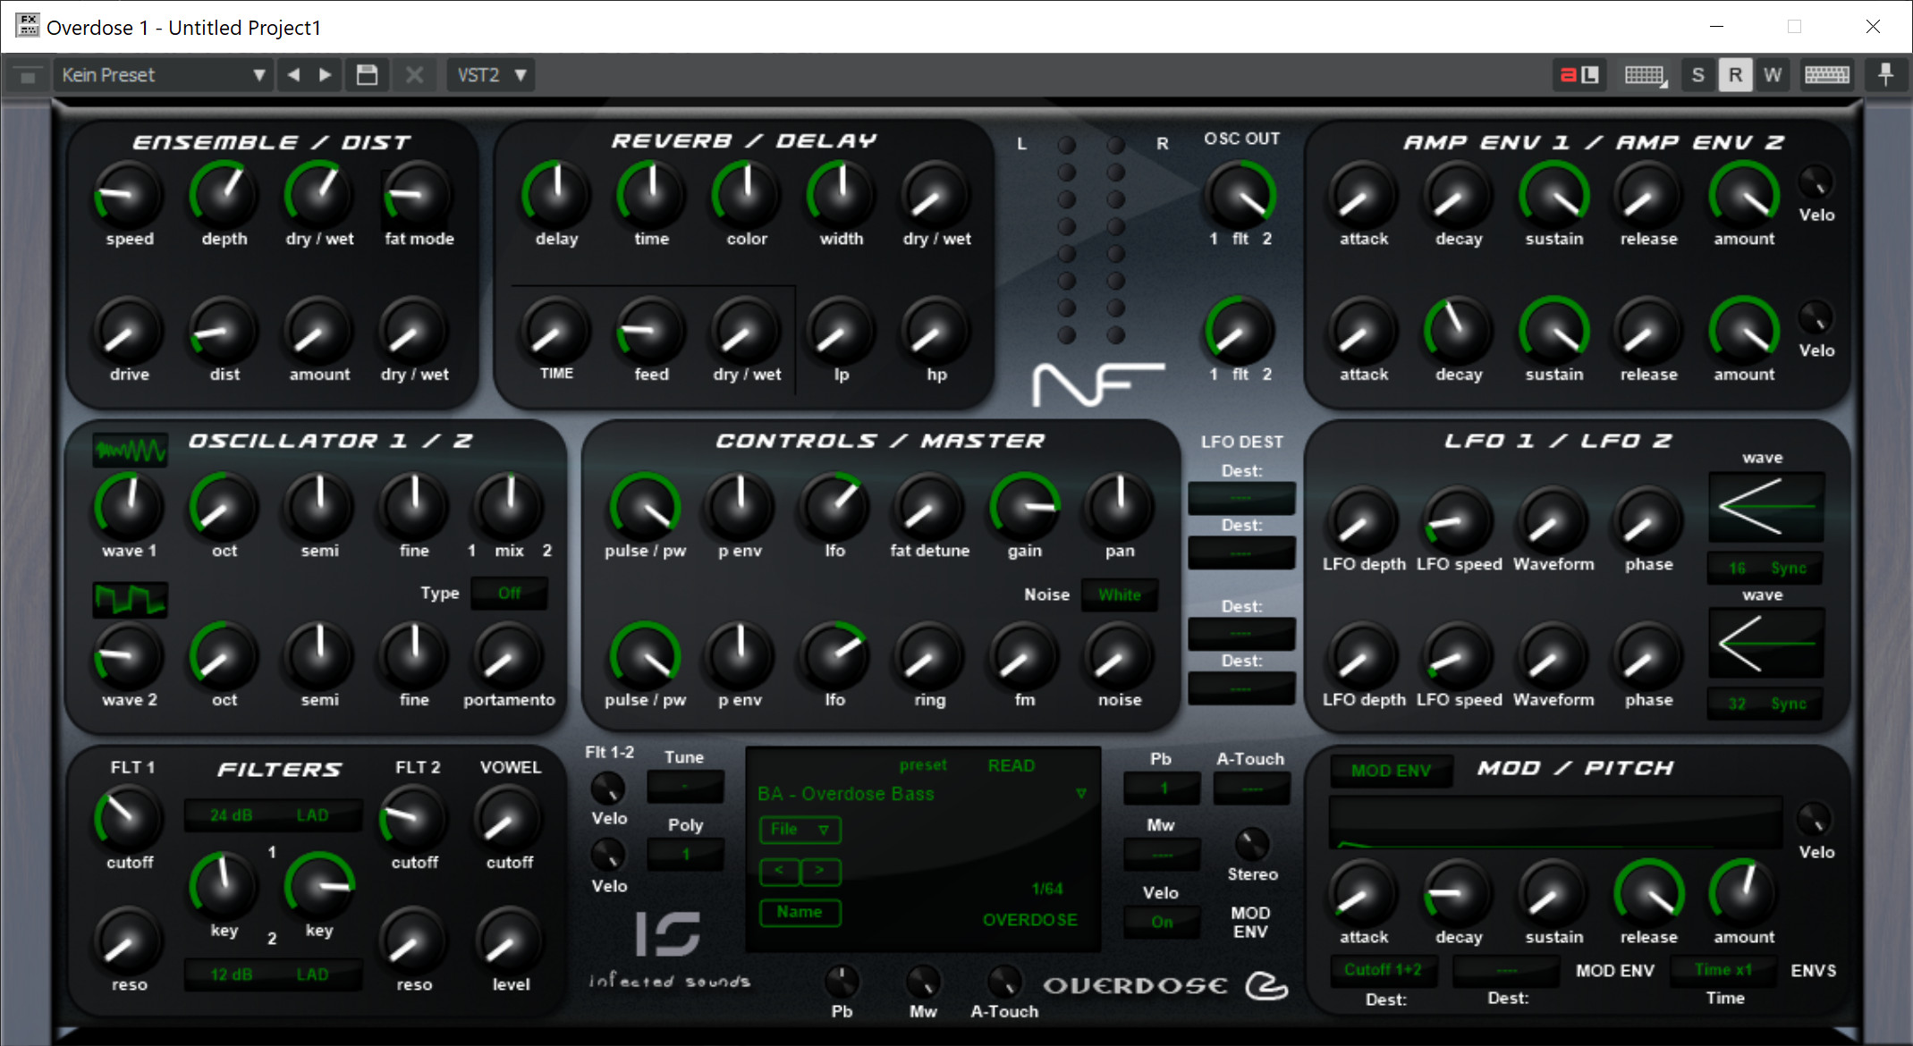
Task: Click the Mw value field
Action: click(x=1162, y=855)
